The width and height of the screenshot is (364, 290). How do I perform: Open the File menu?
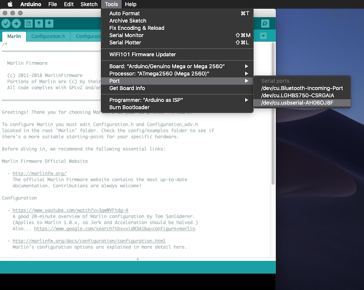tap(52, 4)
